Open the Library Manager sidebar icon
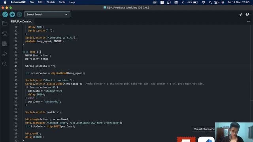 point(5,43)
